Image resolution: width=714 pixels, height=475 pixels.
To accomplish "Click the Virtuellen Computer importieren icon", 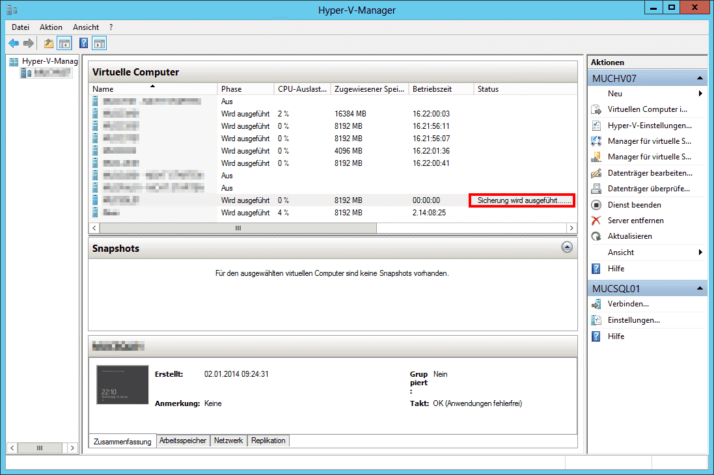I will point(596,109).
